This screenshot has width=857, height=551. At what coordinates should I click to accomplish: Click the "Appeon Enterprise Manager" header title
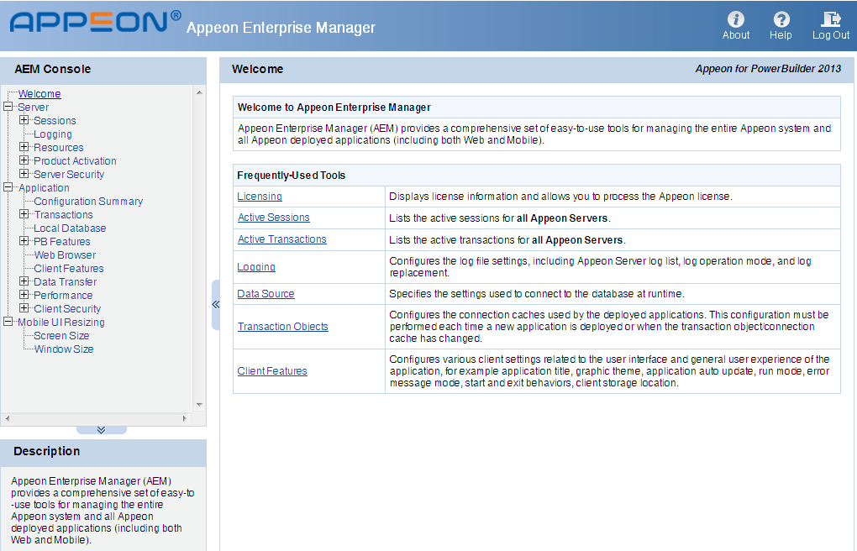click(281, 28)
